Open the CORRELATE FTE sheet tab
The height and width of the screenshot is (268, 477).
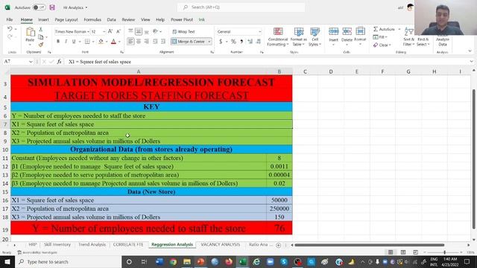[x=128, y=245]
